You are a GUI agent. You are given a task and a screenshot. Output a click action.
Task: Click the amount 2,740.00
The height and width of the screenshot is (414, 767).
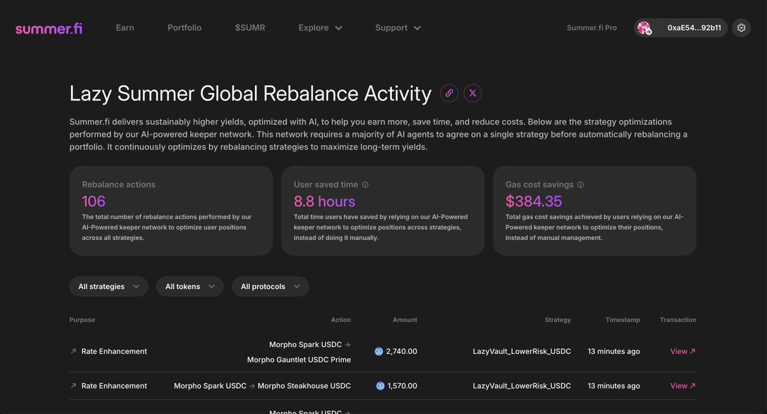(402, 351)
